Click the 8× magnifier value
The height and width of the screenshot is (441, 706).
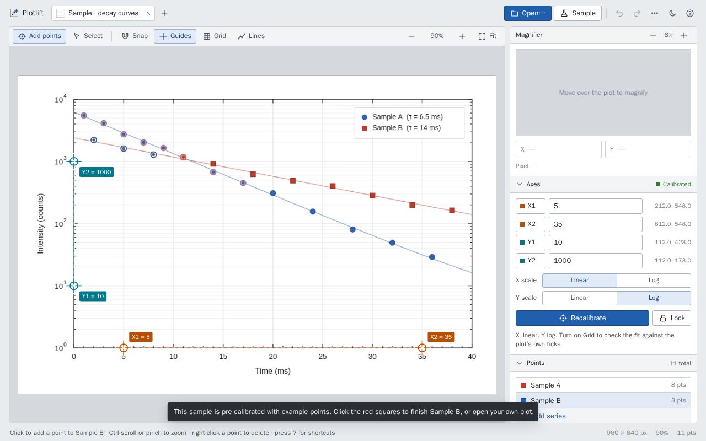tap(668, 35)
